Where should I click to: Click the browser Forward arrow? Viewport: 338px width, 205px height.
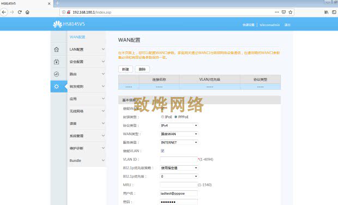[12, 12]
